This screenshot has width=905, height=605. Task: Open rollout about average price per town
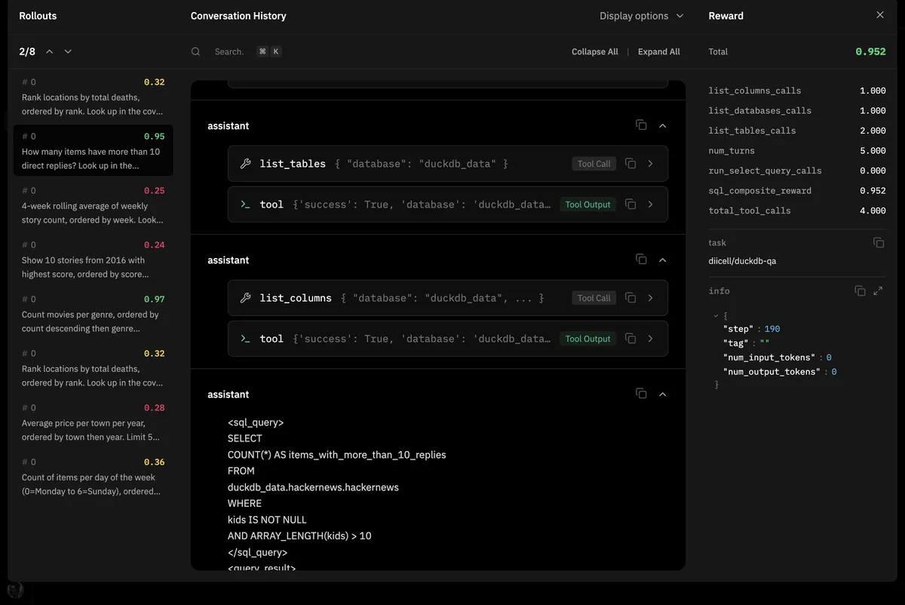(x=94, y=422)
